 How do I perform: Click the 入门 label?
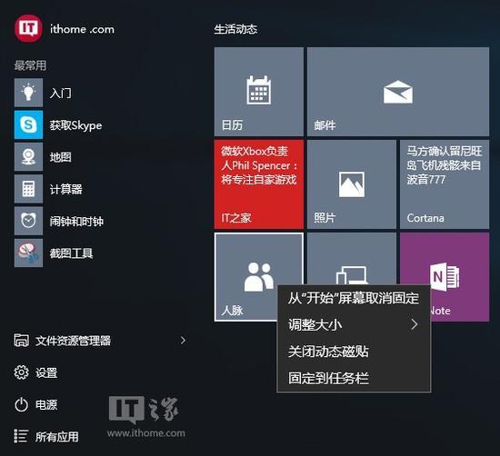(61, 93)
